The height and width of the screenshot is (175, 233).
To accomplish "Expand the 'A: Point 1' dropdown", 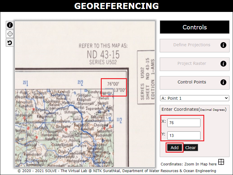I will point(195,98).
